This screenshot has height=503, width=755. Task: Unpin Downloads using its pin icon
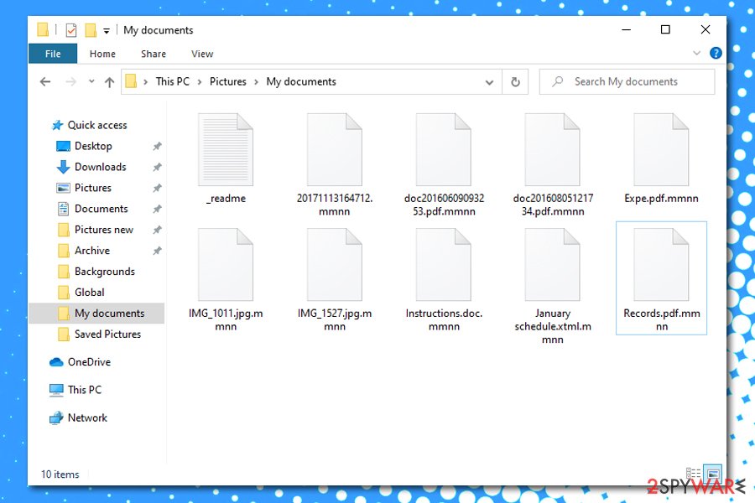coord(157,167)
